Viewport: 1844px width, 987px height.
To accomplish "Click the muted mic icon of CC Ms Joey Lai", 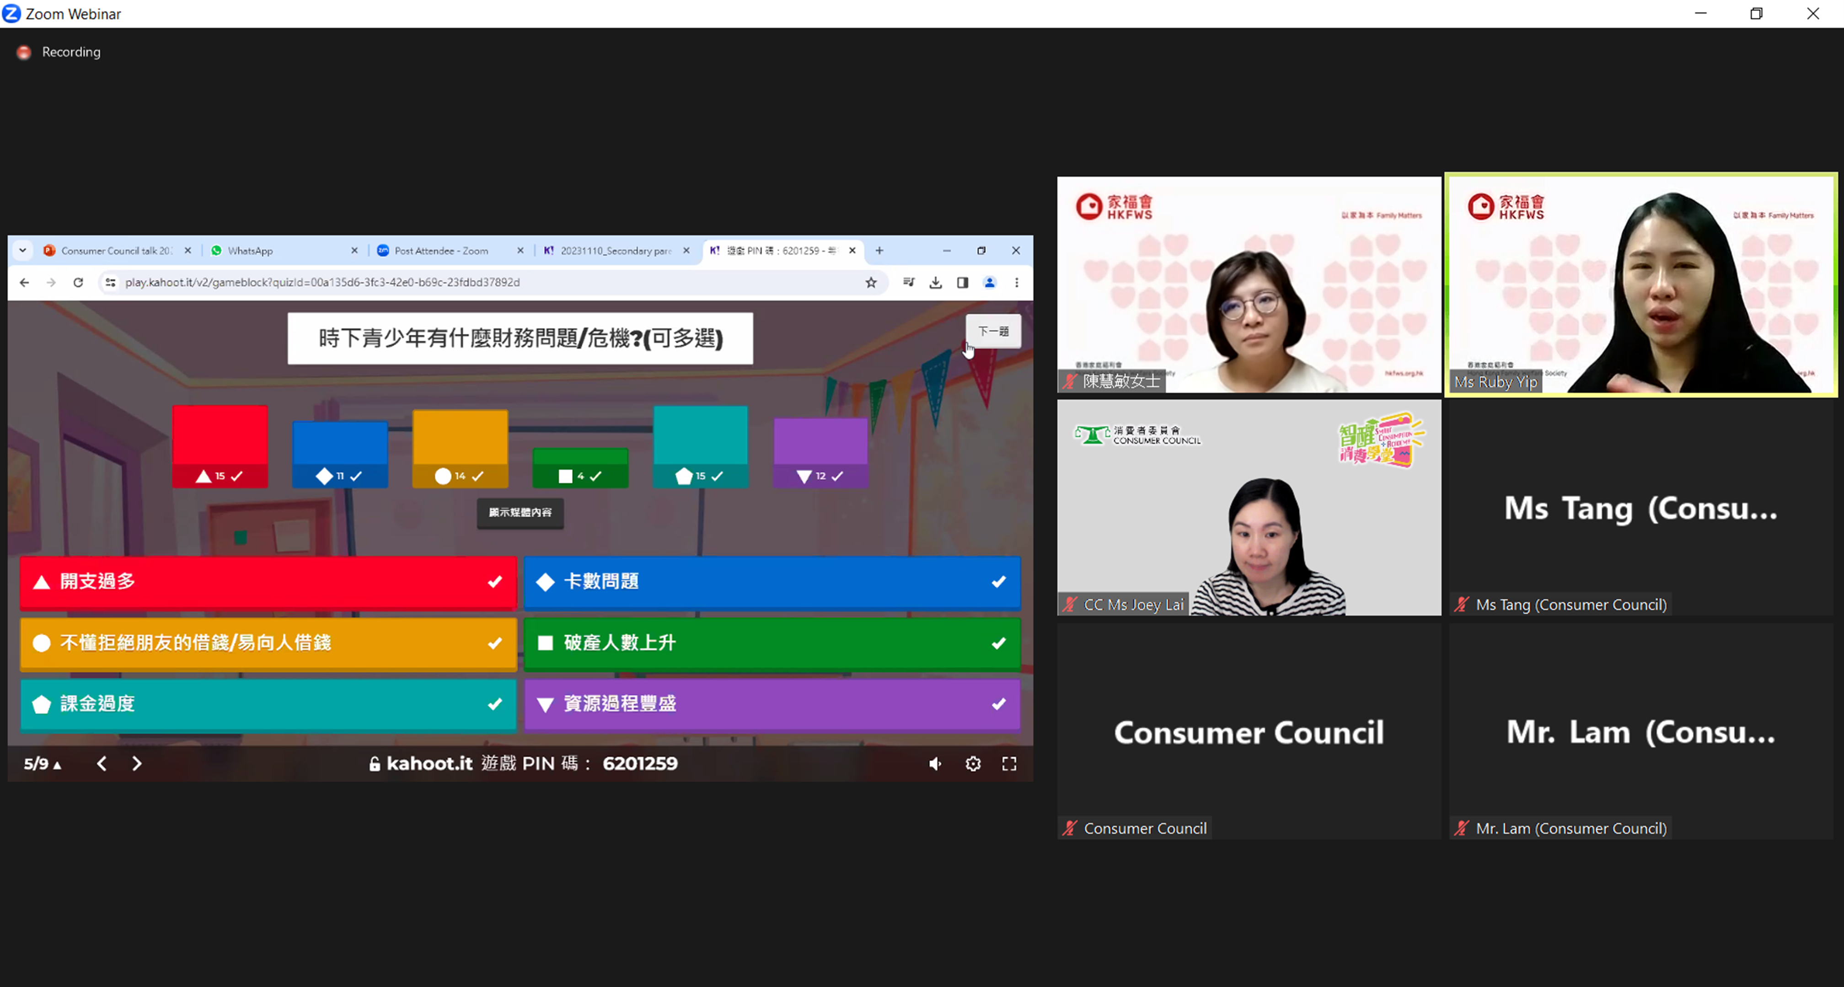I will [x=1069, y=605].
